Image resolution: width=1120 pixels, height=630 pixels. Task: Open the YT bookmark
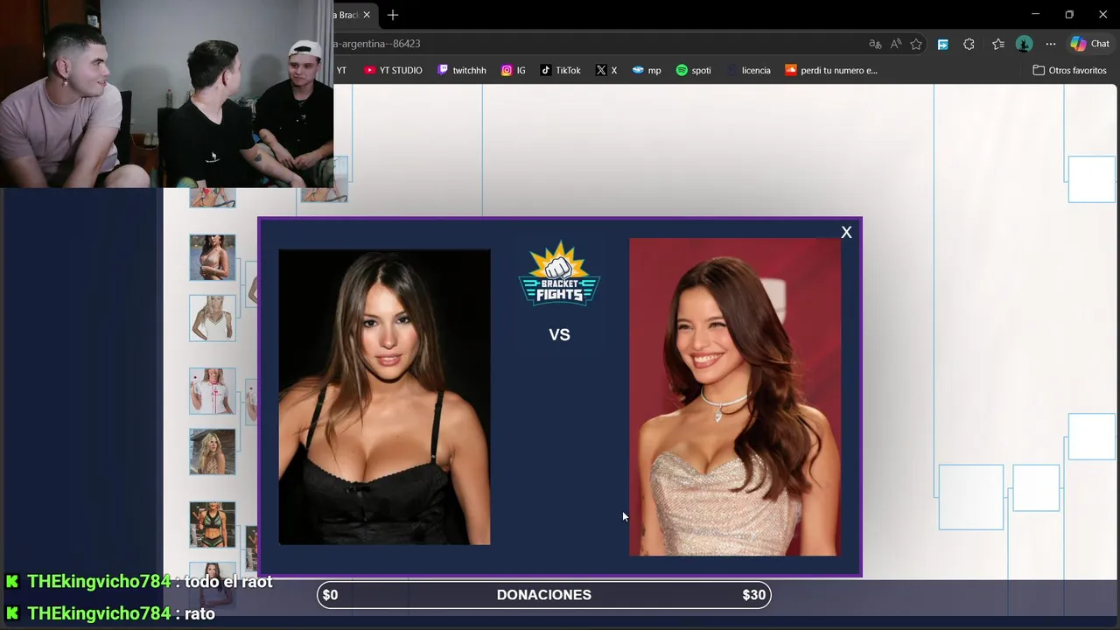[341, 70]
